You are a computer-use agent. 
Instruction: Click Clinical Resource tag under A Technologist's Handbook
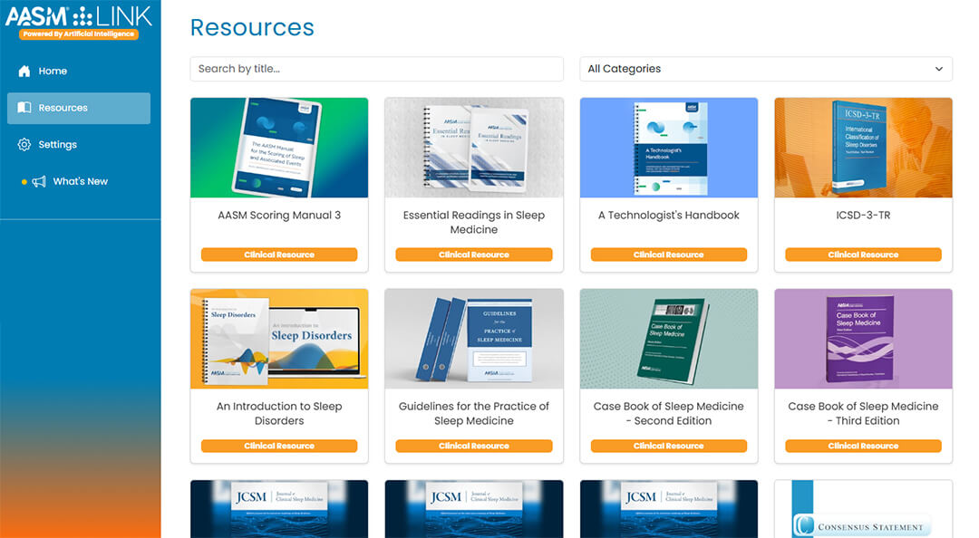click(x=669, y=255)
